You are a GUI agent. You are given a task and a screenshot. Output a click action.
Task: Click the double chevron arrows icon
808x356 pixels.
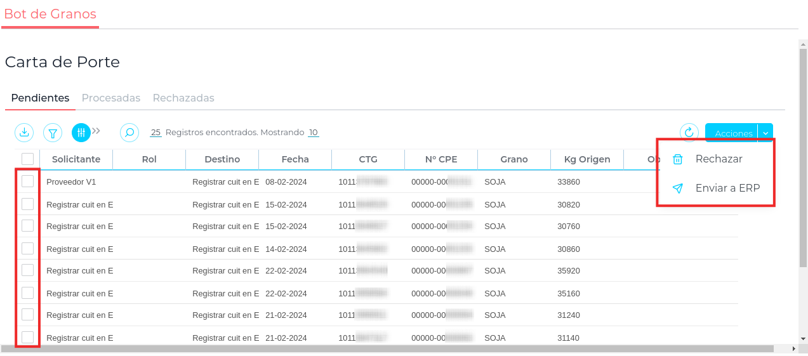96,131
